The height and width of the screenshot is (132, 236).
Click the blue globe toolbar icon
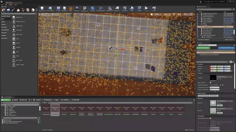tap(93, 9)
